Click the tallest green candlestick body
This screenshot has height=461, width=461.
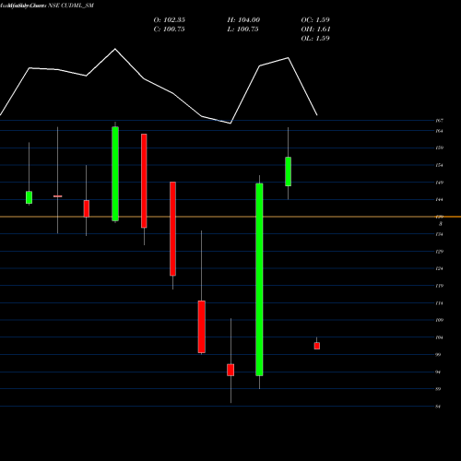point(259,279)
